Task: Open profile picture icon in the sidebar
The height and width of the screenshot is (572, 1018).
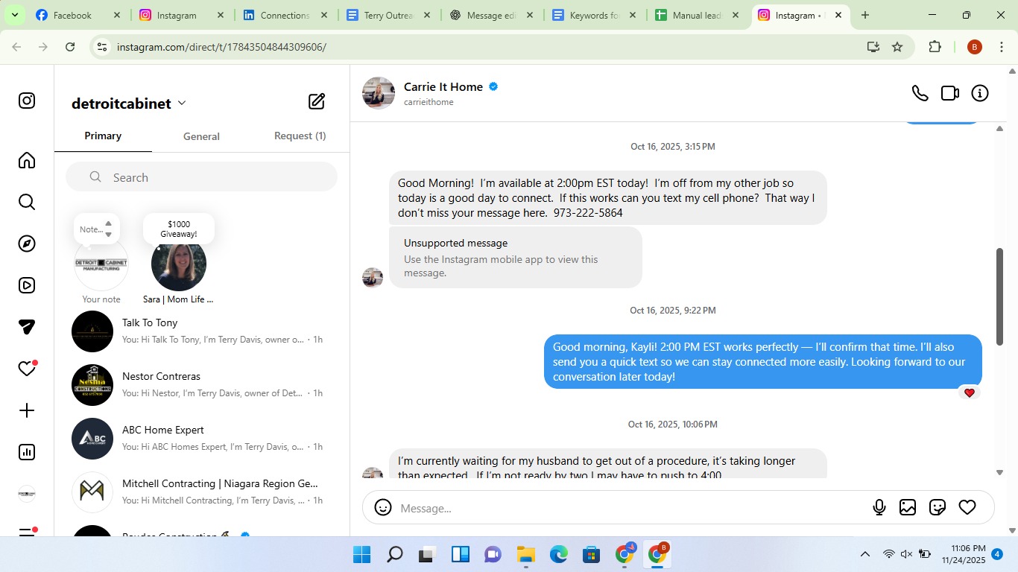Action: [x=27, y=494]
